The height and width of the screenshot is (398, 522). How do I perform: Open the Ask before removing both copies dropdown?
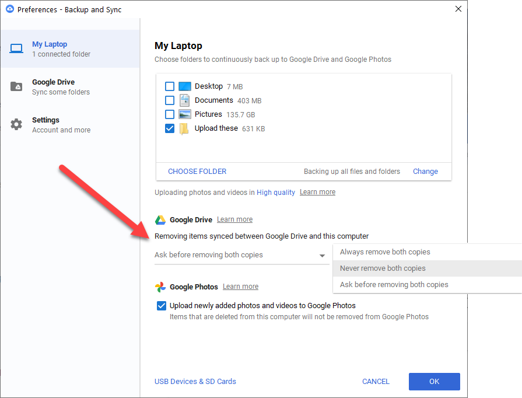pyautogui.click(x=241, y=255)
